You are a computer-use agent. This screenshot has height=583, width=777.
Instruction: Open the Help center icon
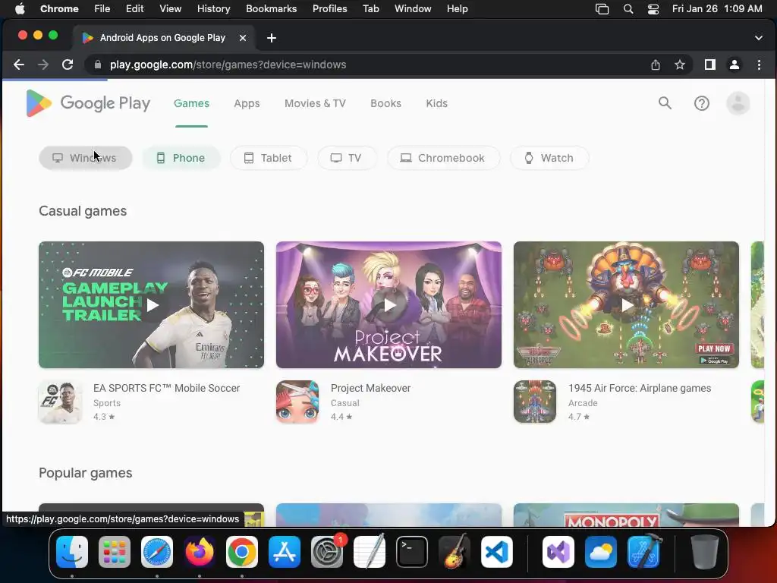pos(702,103)
